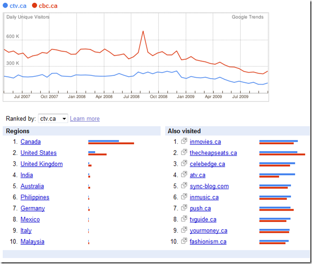Click the Jul 2009 axis label
This screenshot has width=312, height=264.
[x=240, y=97]
